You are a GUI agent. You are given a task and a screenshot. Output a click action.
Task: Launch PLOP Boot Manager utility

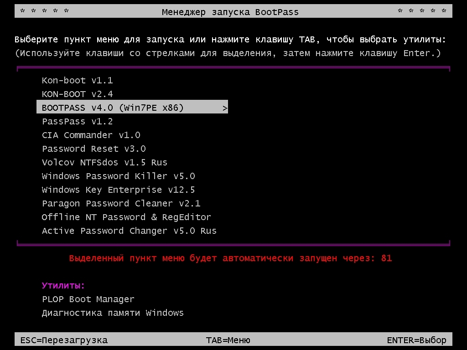point(88,299)
